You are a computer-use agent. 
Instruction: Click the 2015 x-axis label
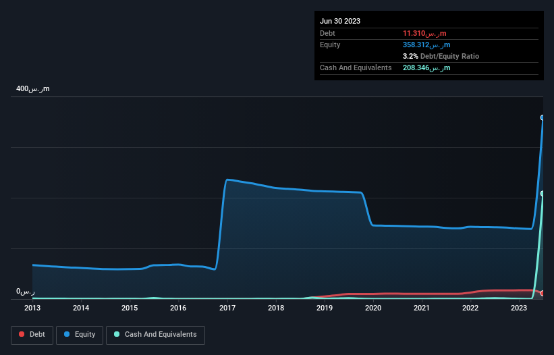[130, 308]
